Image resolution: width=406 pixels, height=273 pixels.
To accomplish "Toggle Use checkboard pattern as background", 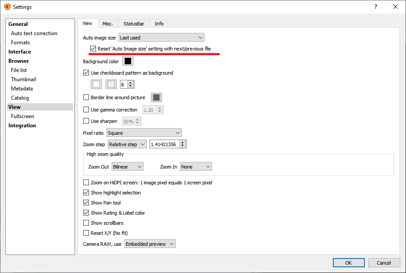I will 86,73.
